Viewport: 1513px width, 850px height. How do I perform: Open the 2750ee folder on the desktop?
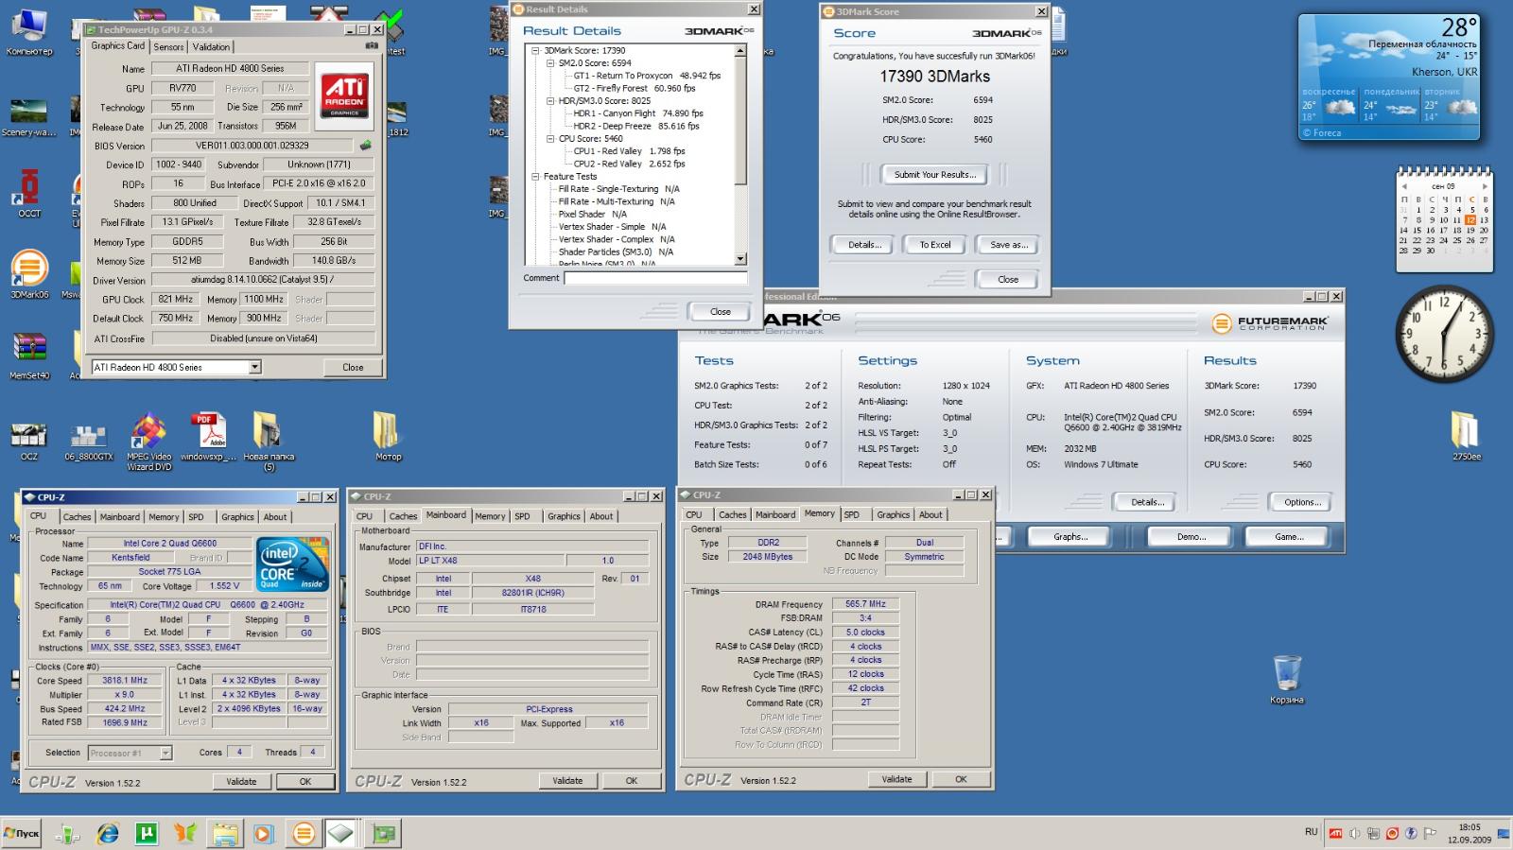[x=1467, y=436]
